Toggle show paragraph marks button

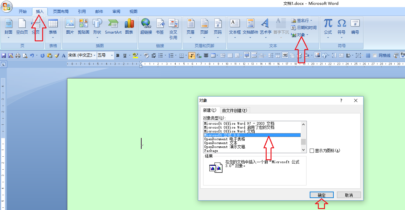[191, 56]
